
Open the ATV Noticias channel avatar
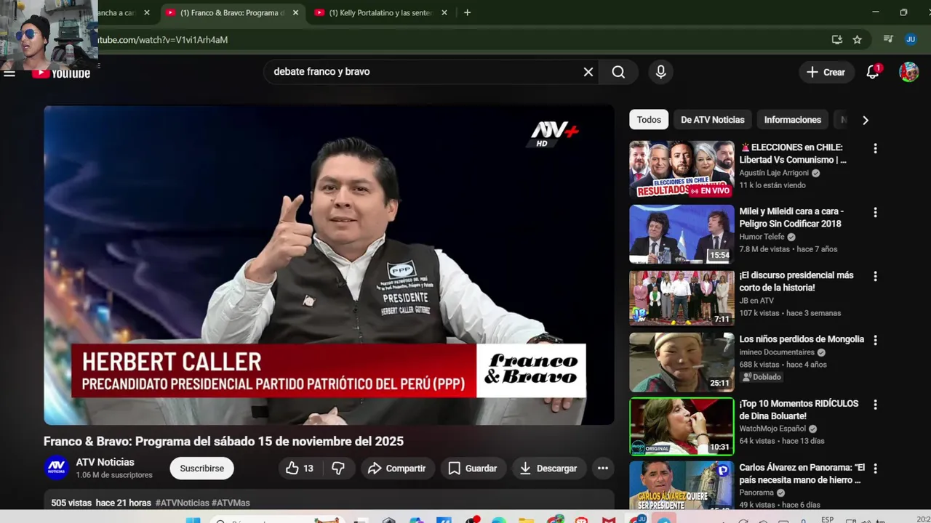pyautogui.click(x=56, y=469)
